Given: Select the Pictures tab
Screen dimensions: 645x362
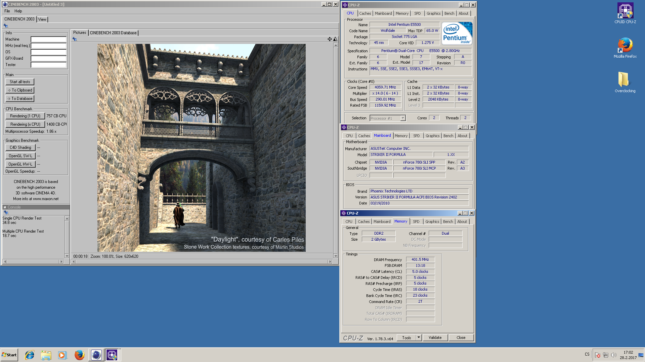Looking at the screenshot, I should click(80, 33).
